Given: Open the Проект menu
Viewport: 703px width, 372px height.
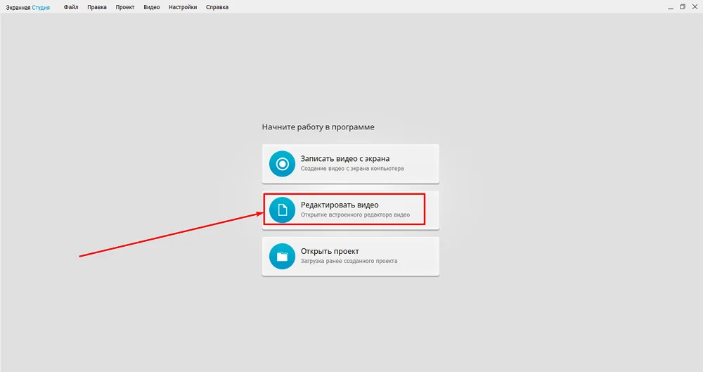Looking at the screenshot, I should 124,7.
